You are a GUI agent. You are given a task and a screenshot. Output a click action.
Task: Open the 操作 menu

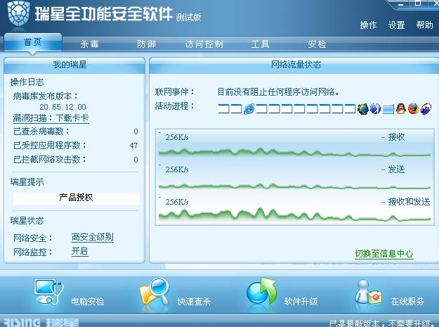click(x=368, y=25)
